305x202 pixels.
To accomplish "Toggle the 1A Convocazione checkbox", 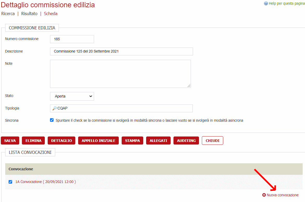I will click(x=10, y=182).
